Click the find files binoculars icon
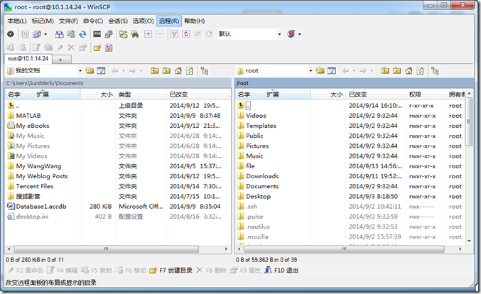Viewport: 481px width, 294px height. [x=135, y=34]
